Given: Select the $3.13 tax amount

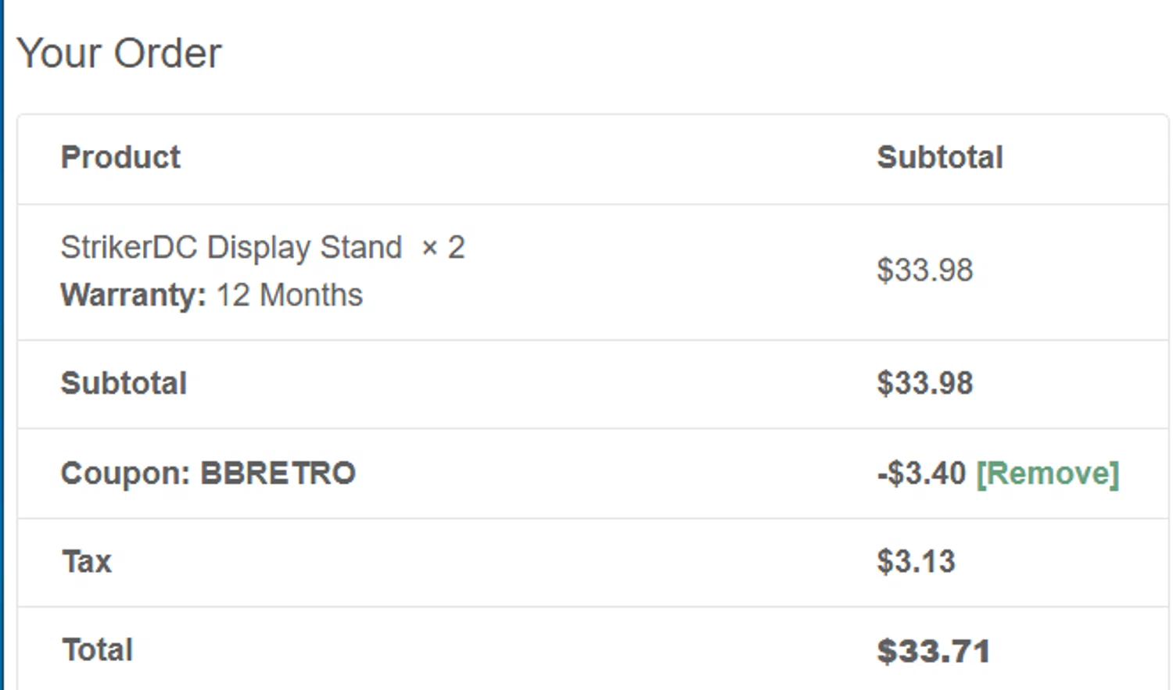Looking at the screenshot, I should coord(916,562).
